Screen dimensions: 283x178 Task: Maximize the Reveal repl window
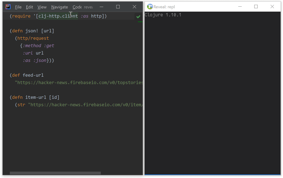pyautogui.click(x=256, y=7)
